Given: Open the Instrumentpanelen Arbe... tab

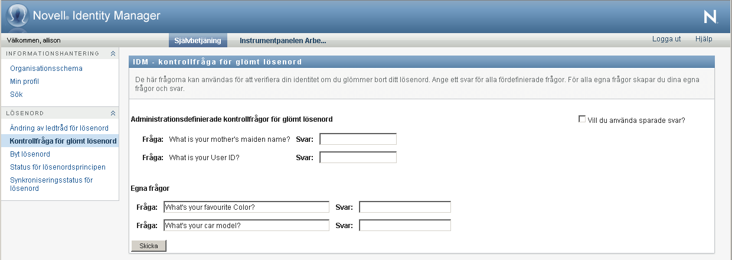Looking at the screenshot, I should tap(283, 41).
